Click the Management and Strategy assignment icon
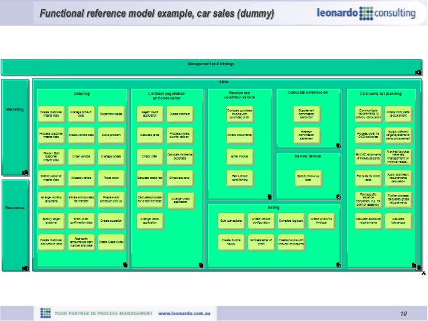Viewport: 428px width, 321px height. (418, 72)
